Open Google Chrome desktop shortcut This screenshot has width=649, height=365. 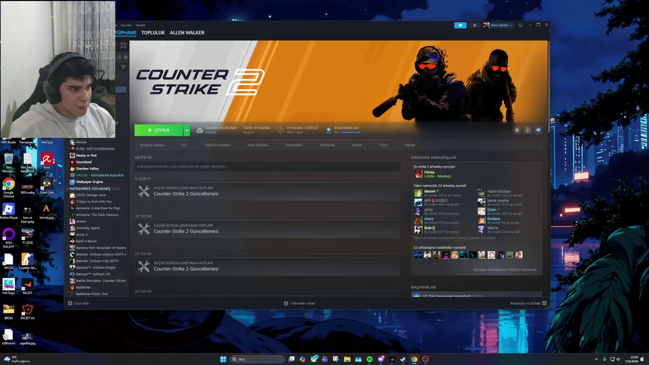pyautogui.click(x=9, y=187)
